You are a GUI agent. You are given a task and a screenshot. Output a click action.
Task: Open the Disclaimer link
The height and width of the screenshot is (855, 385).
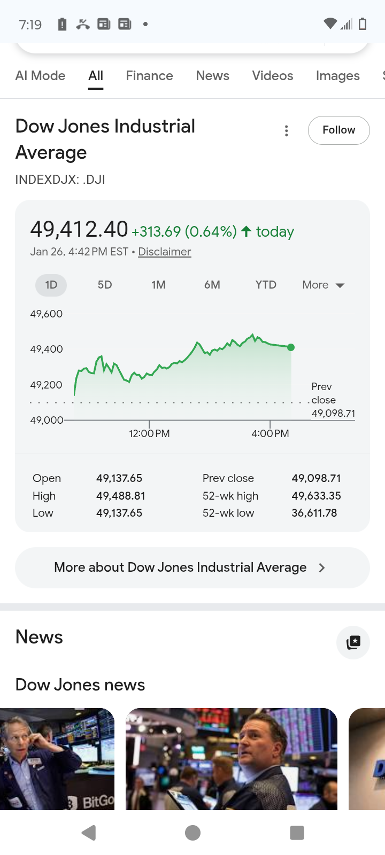pyautogui.click(x=164, y=252)
